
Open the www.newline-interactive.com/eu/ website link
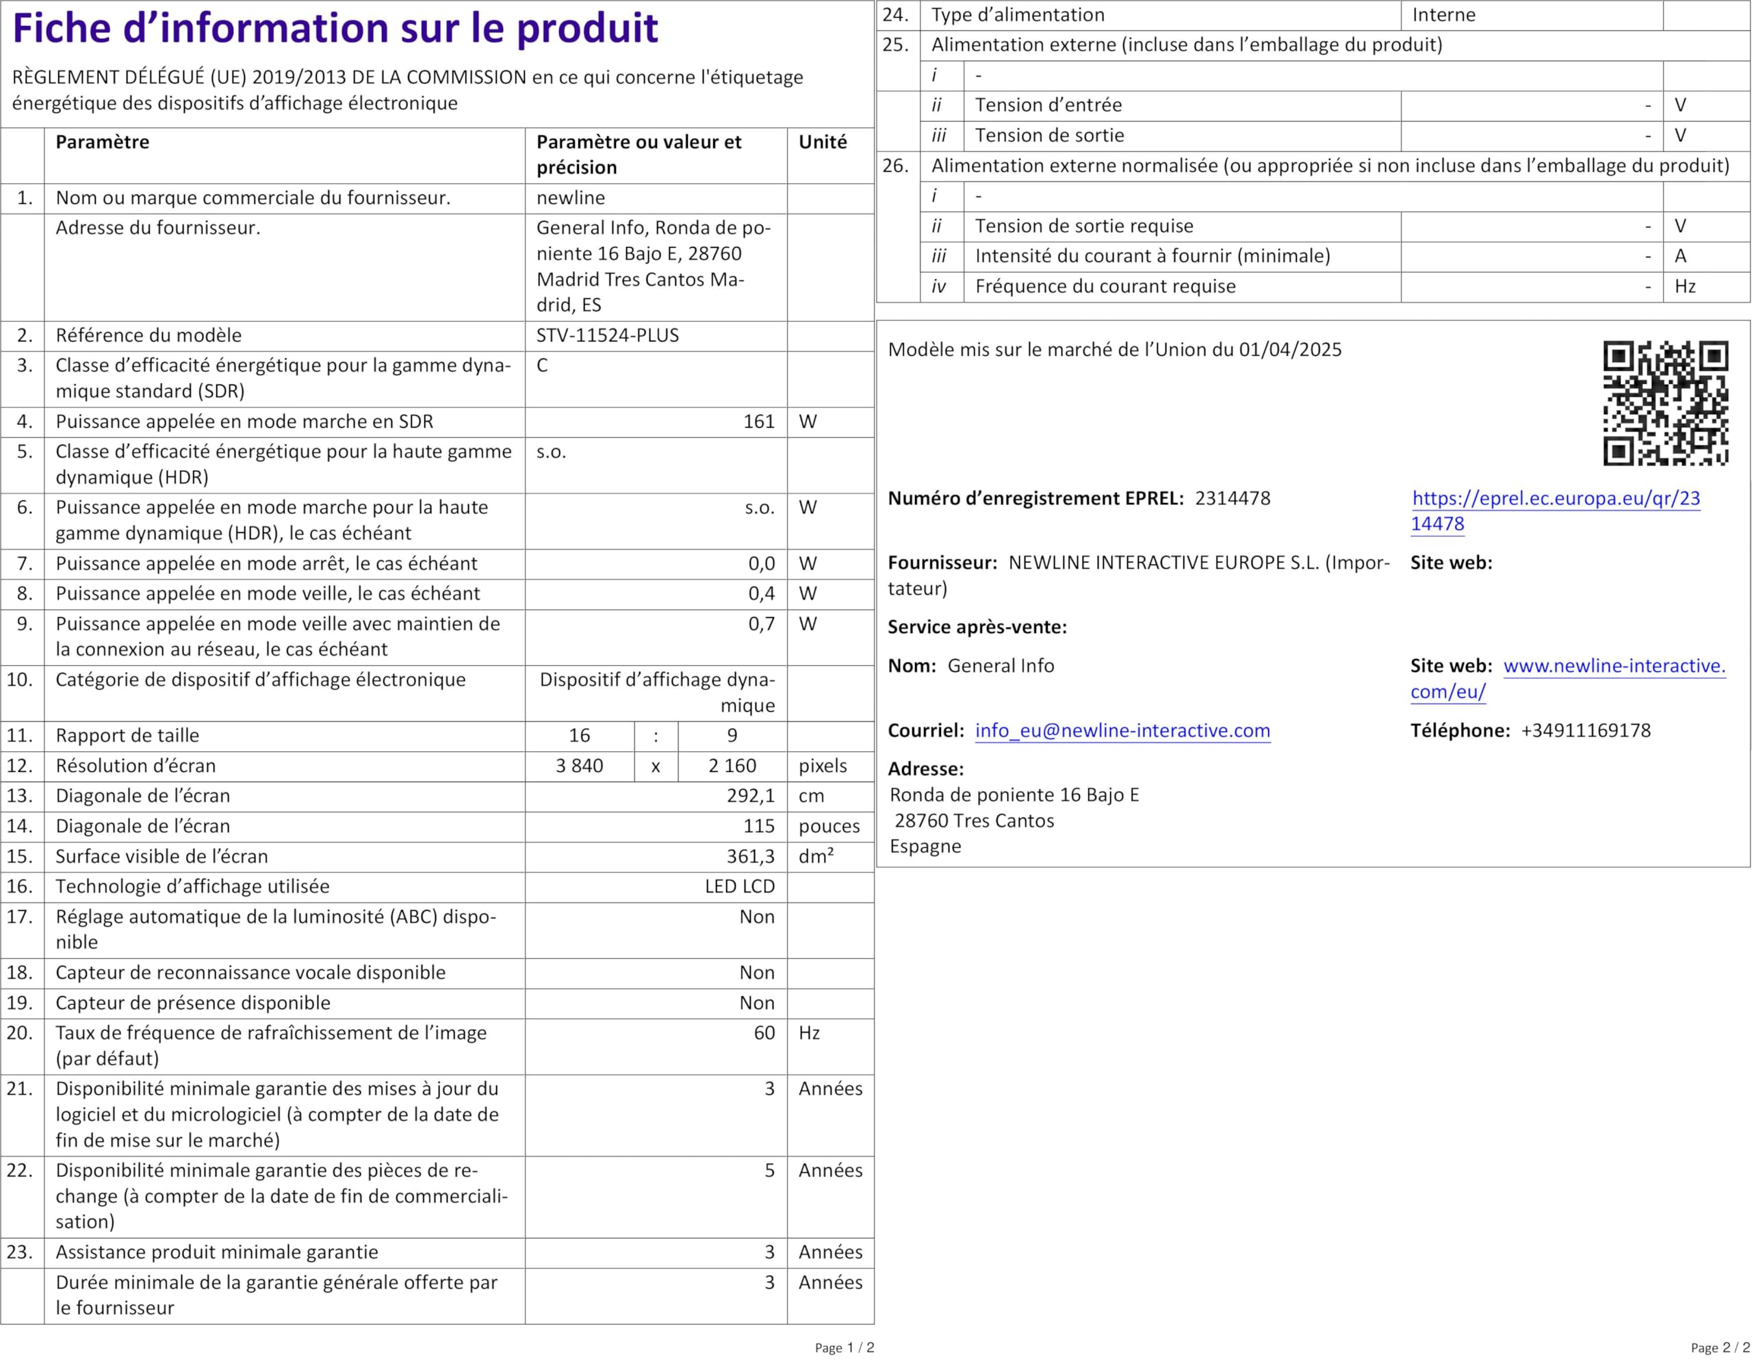click(1567, 679)
